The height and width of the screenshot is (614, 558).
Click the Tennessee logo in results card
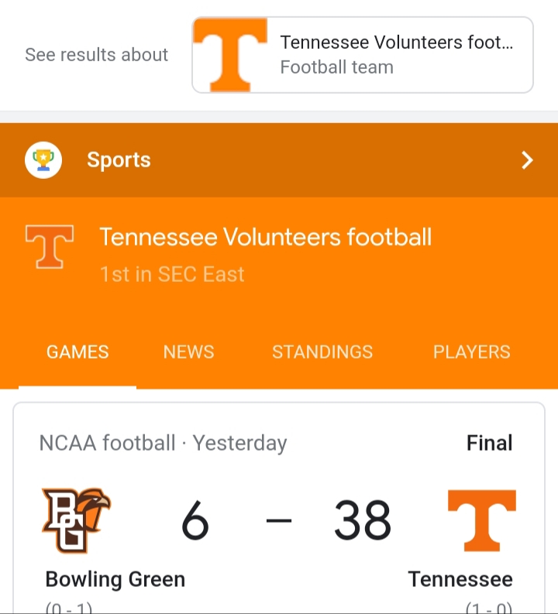pyautogui.click(x=230, y=55)
